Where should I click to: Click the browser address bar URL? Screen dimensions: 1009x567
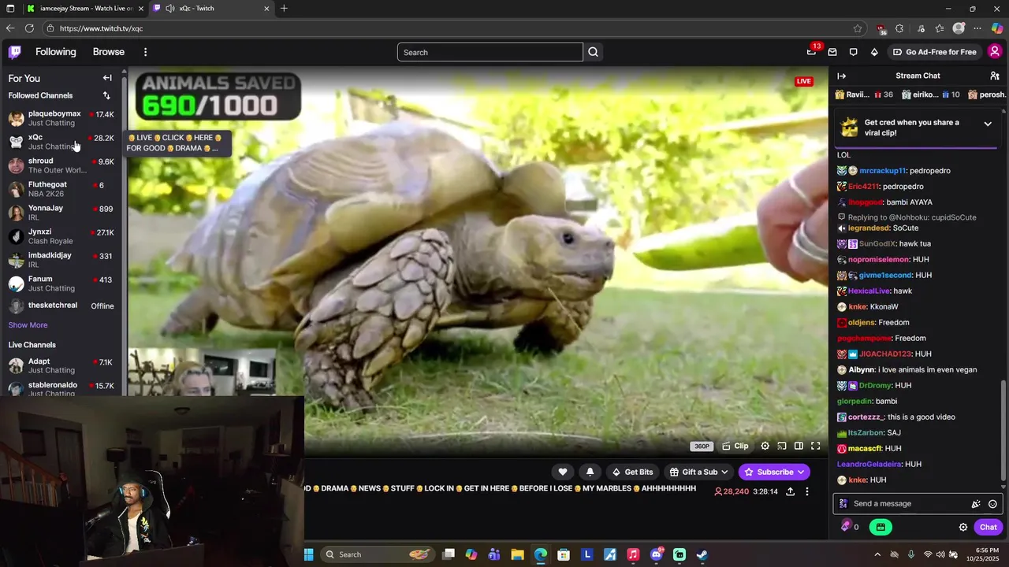pyautogui.click(x=101, y=28)
